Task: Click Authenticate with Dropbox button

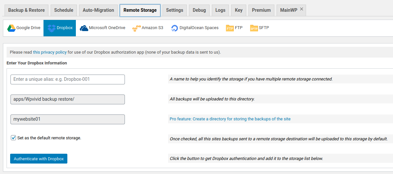Action: point(39,159)
